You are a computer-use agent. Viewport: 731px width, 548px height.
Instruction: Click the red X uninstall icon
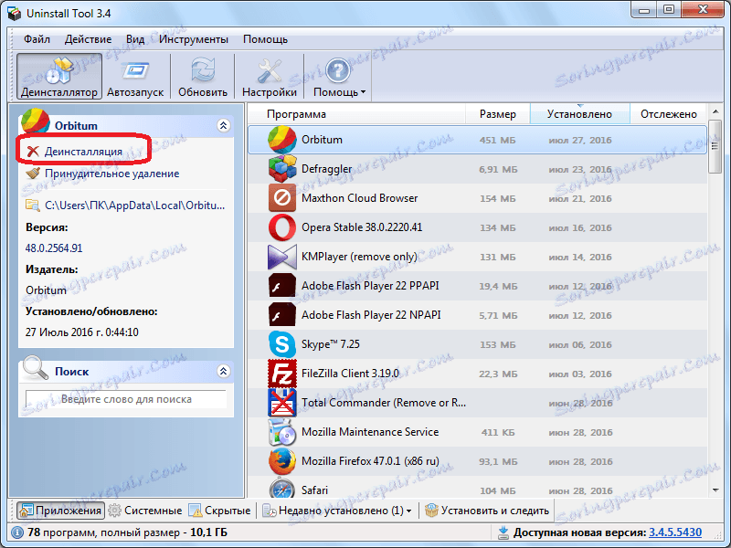click(33, 152)
